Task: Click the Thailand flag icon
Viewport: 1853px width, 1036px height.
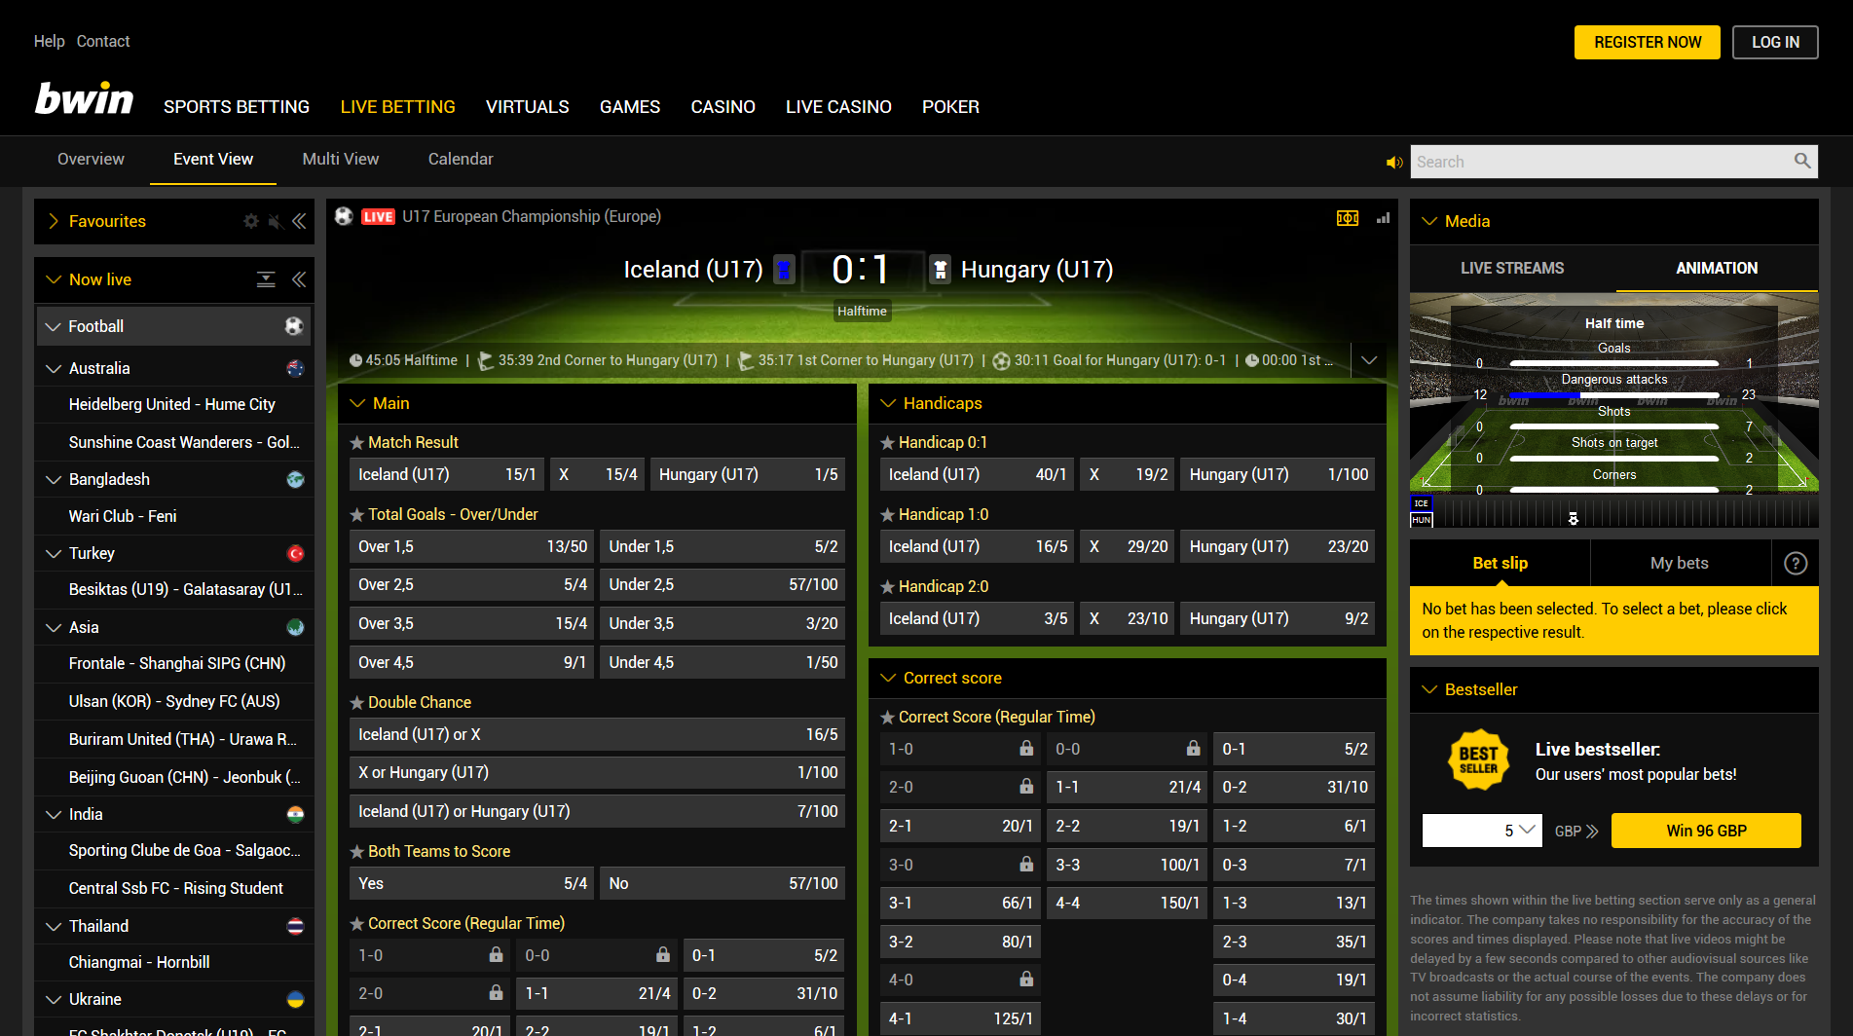Action: click(295, 926)
